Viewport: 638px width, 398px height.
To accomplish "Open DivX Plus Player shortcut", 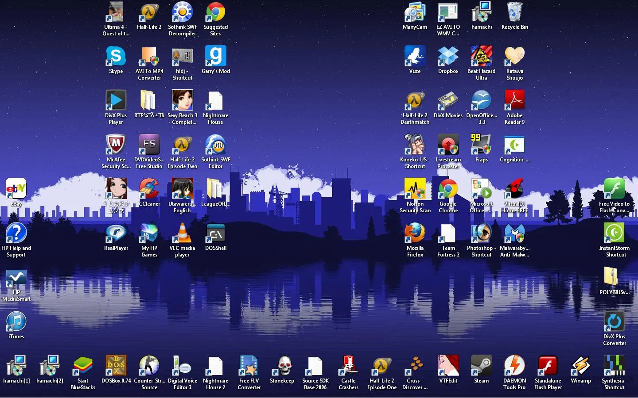I will coord(116,100).
